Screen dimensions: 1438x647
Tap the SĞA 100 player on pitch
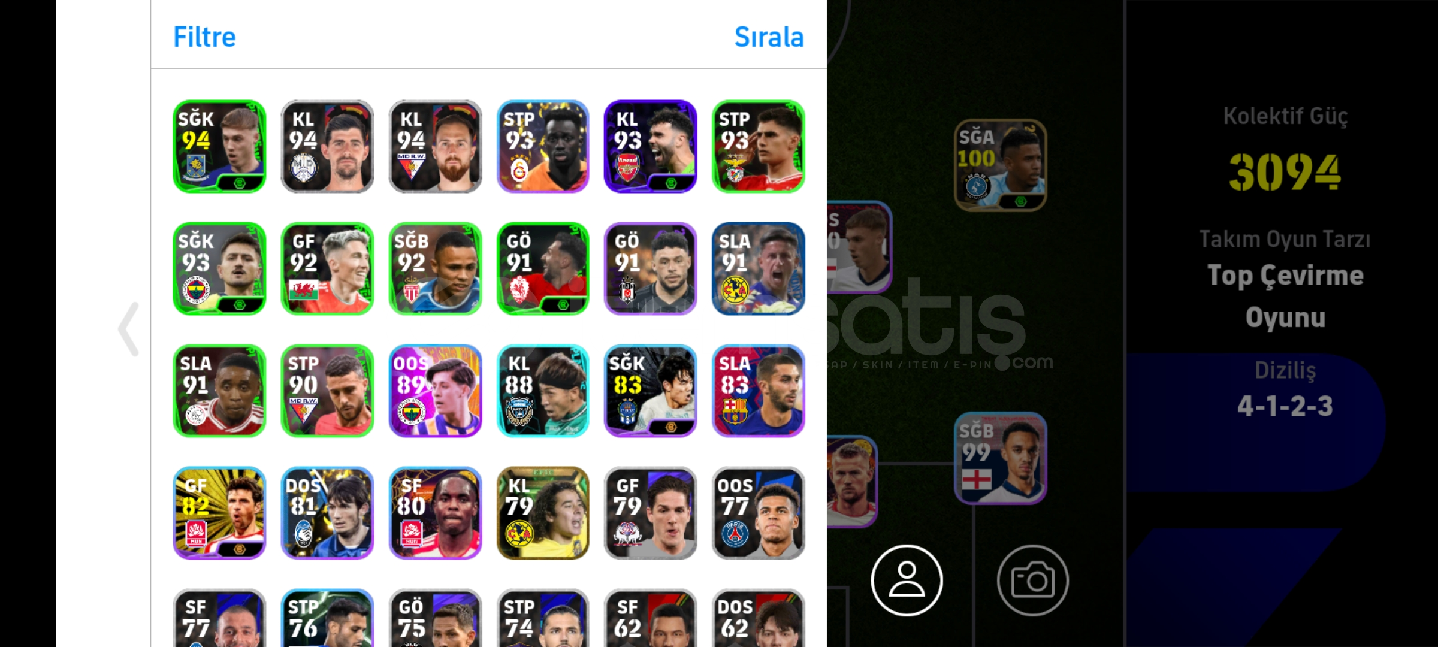tap(1001, 165)
